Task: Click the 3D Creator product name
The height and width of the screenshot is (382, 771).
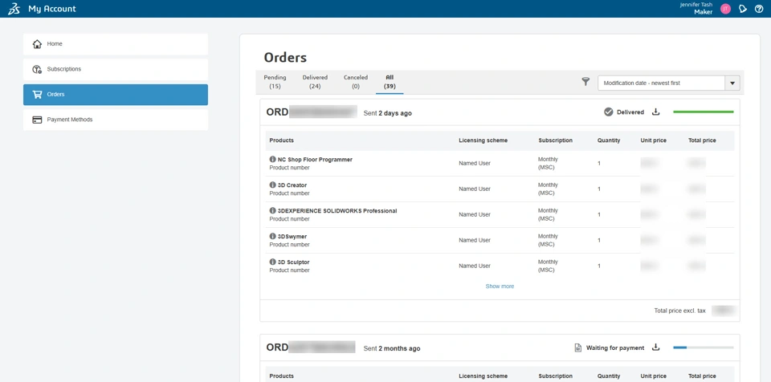Action: 292,185
